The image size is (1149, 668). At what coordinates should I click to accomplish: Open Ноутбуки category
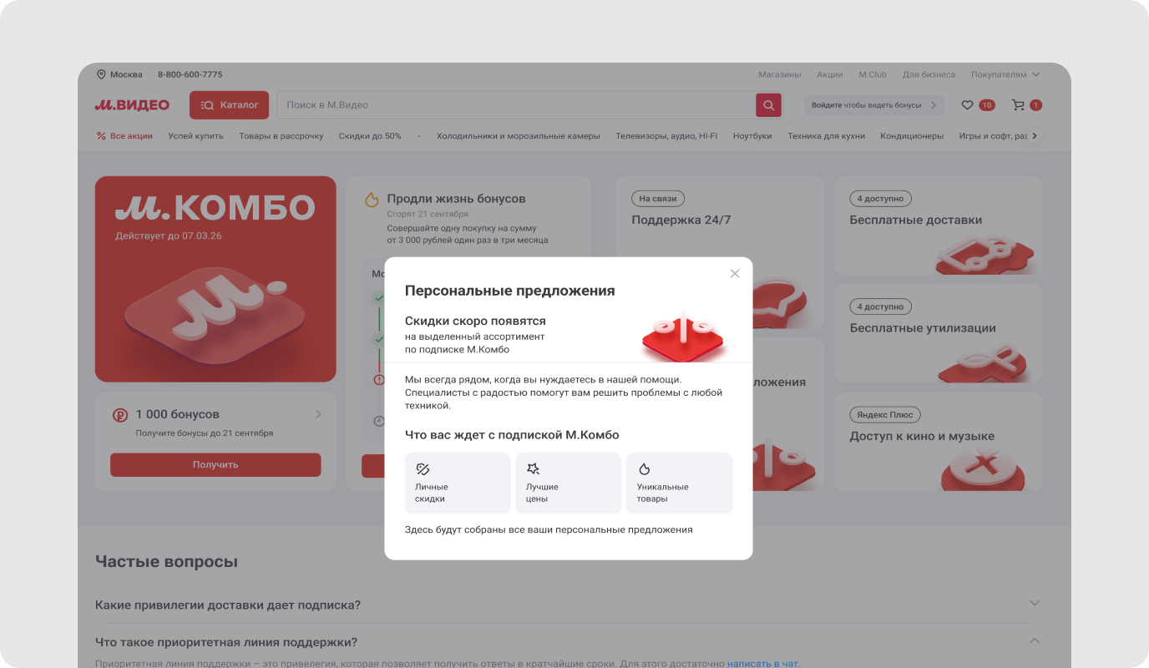pyautogui.click(x=752, y=136)
